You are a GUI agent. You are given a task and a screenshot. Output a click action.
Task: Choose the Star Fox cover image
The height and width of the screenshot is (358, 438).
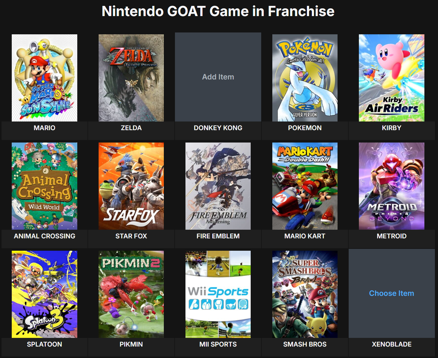click(x=131, y=186)
